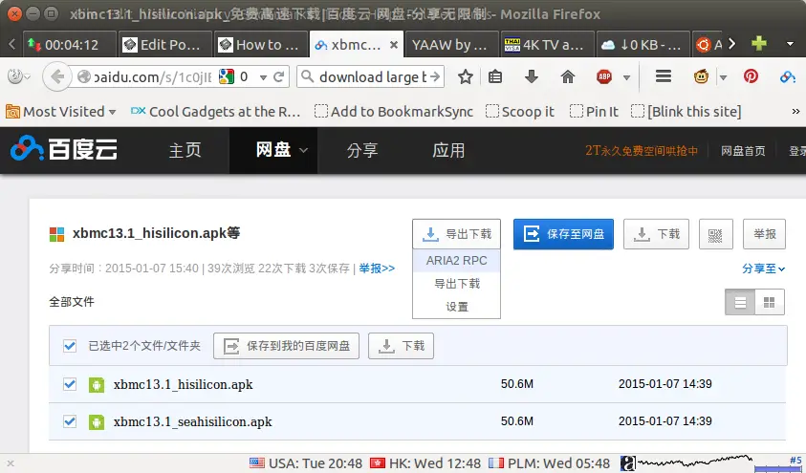
Task: Click the Android icon of xbmc13.1_seahisilicon.apk
Action: coord(97,422)
